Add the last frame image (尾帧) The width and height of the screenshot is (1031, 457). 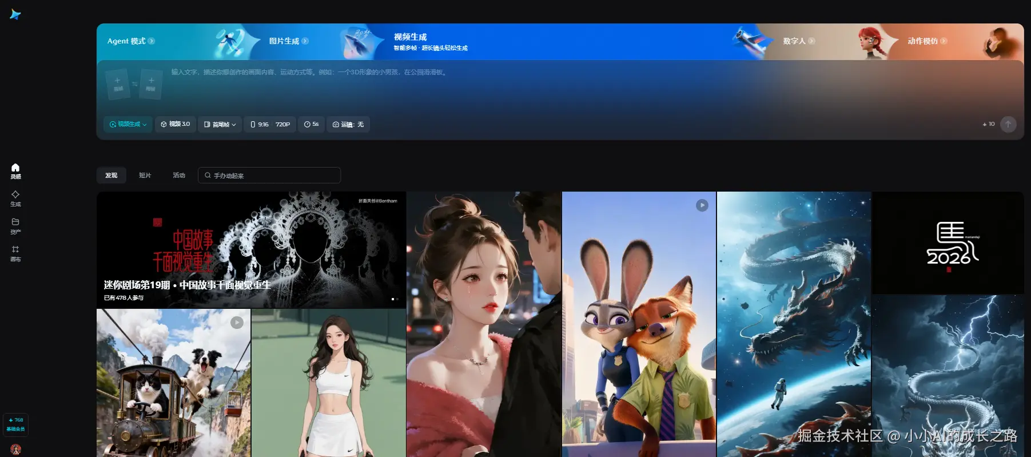[151, 85]
